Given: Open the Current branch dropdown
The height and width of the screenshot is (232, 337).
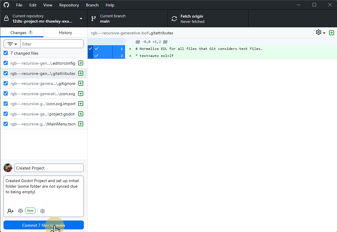Looking at the screenshot, I should point(127,19).
